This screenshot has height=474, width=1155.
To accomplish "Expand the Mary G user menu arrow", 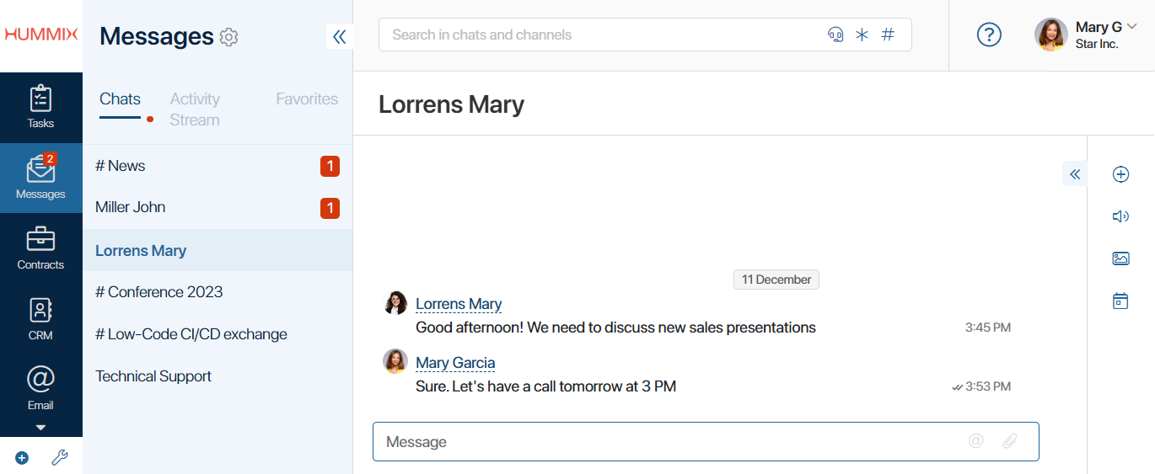I will coord(1132,27).
